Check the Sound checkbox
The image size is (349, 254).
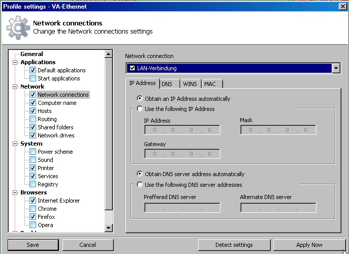33,160
